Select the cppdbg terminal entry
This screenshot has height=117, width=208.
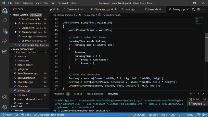[x=197, y=104]
